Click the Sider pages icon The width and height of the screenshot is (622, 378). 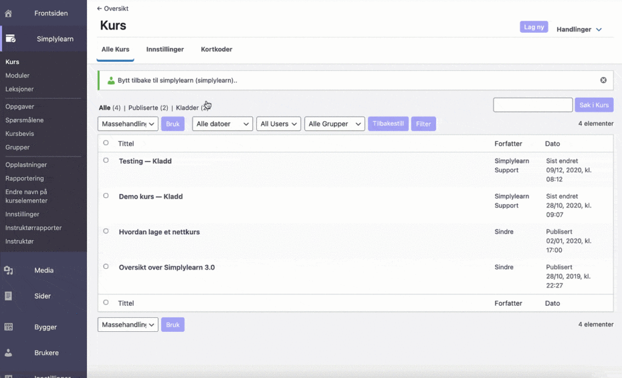coord(9,296)
